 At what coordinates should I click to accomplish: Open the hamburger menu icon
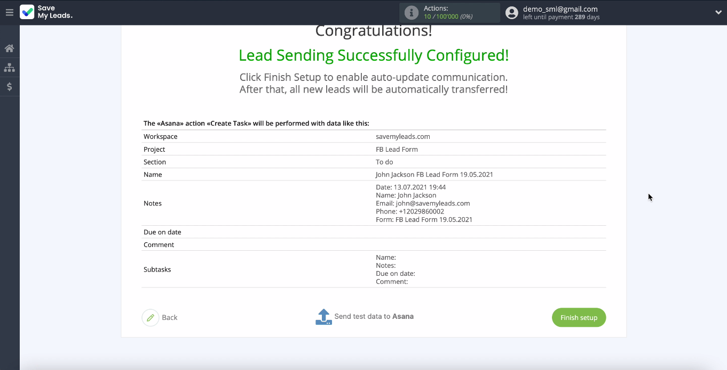(10, 12)
